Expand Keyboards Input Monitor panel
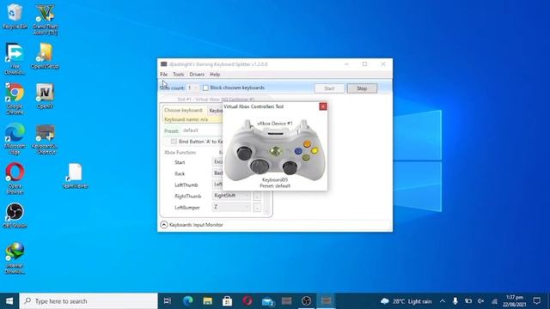 tap(164, 225)
